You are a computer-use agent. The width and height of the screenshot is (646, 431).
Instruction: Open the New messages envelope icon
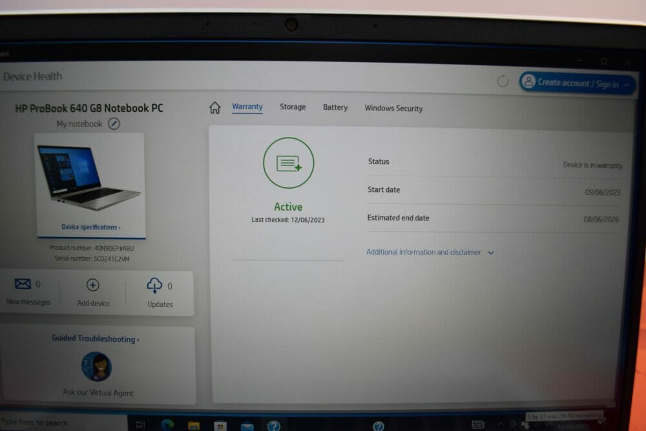[23, 284]
